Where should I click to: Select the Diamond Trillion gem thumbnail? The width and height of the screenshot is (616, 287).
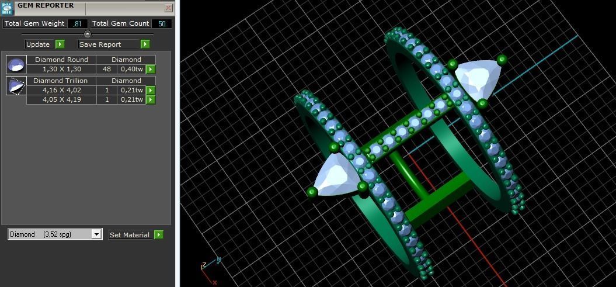click(x=16, y=86)
